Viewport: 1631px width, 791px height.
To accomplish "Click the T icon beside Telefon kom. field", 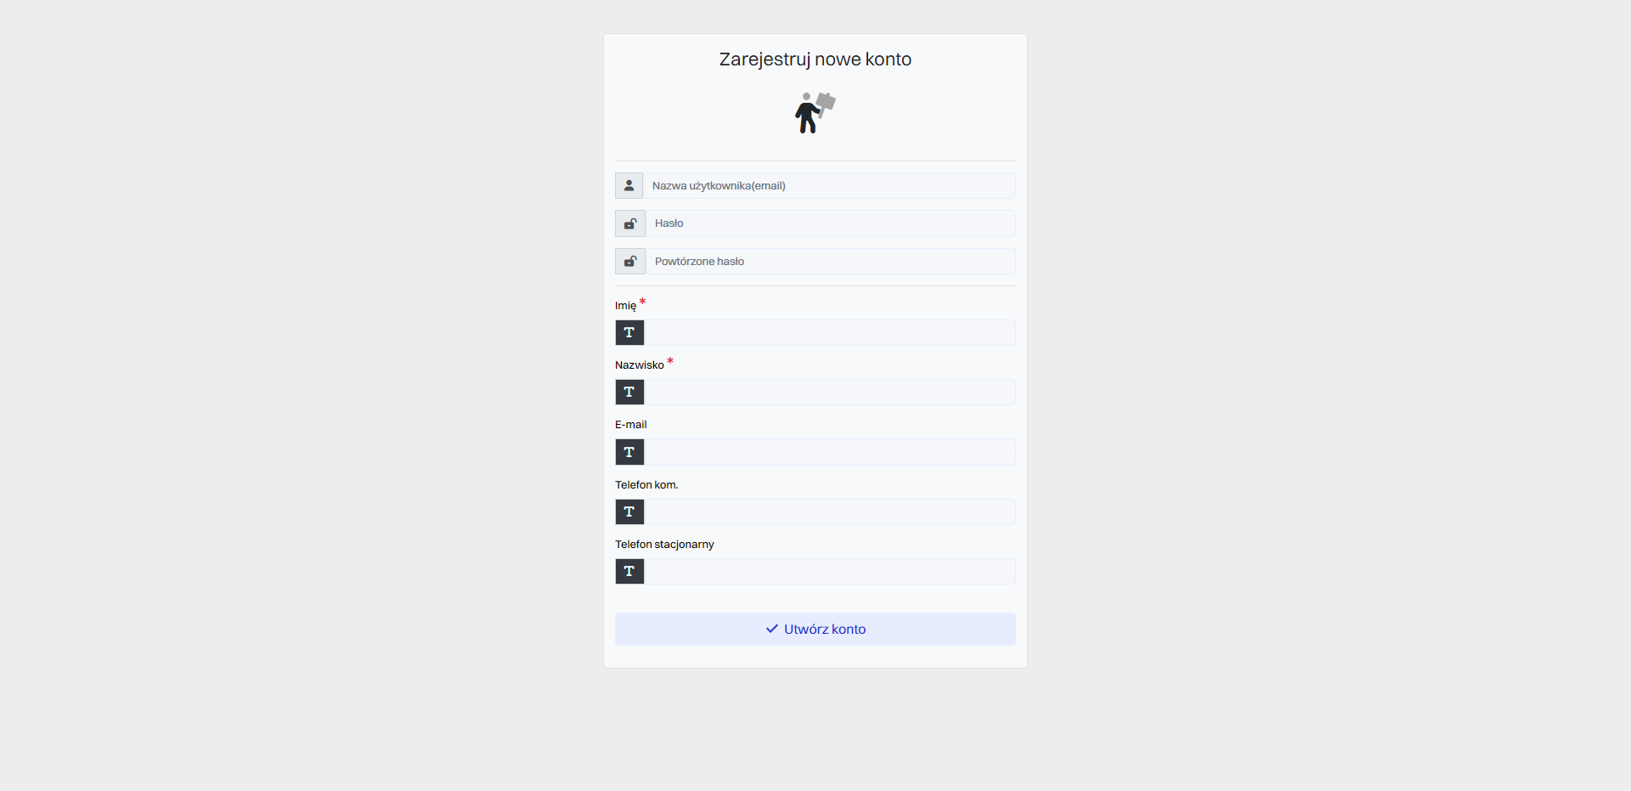I will point(629,511).
